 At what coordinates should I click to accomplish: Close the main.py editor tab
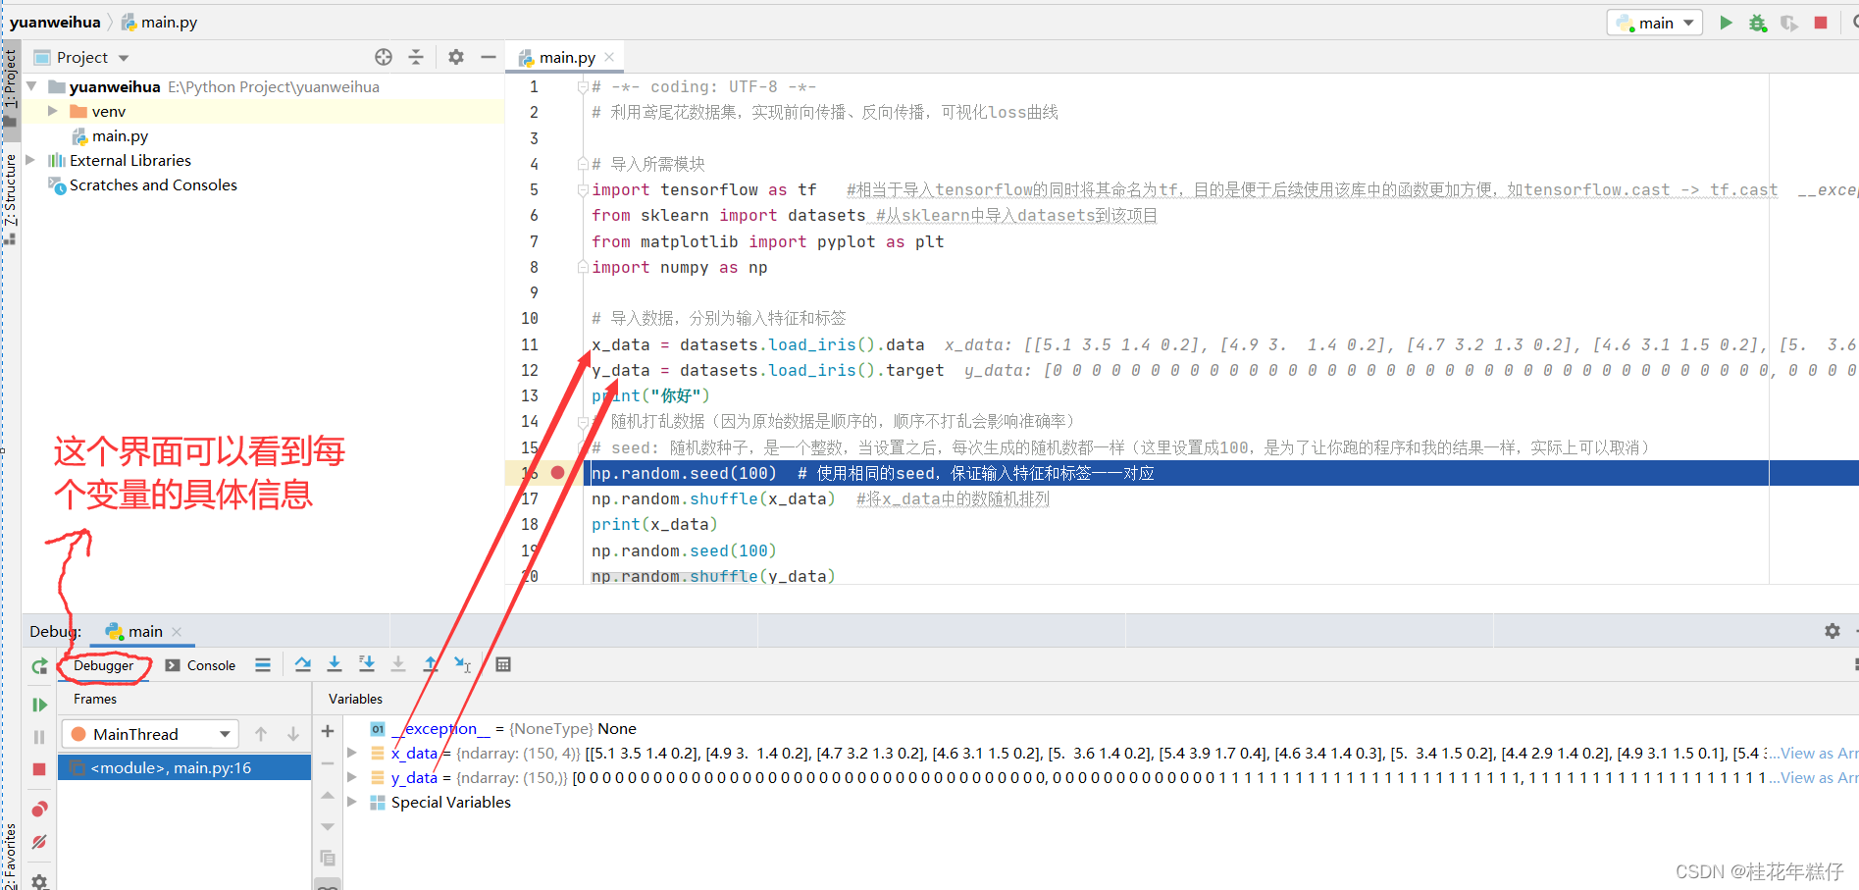[x=609, y=57]
